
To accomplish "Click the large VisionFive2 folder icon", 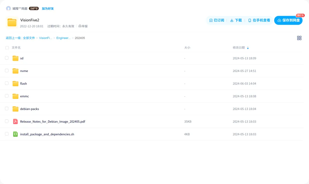I will click(x=12, y=23).
